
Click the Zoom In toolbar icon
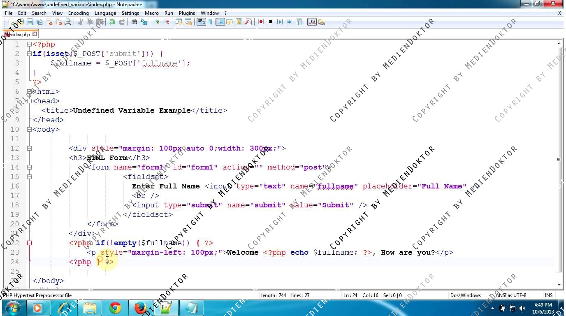click(157, 22)
